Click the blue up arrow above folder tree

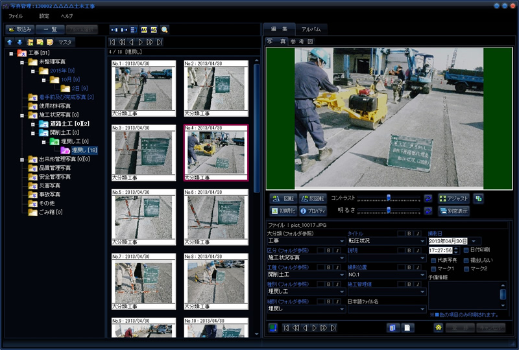[x=10, y=42]
